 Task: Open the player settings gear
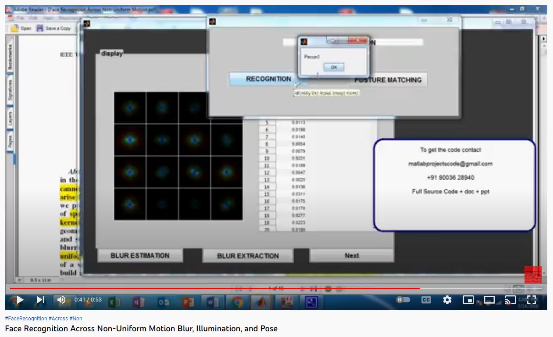click(447, 300)
